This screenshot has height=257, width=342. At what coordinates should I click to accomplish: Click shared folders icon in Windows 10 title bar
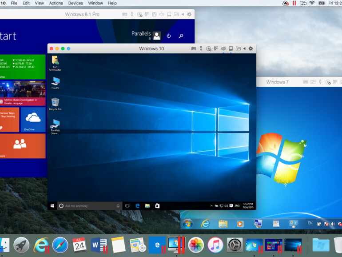pos(238,48)
